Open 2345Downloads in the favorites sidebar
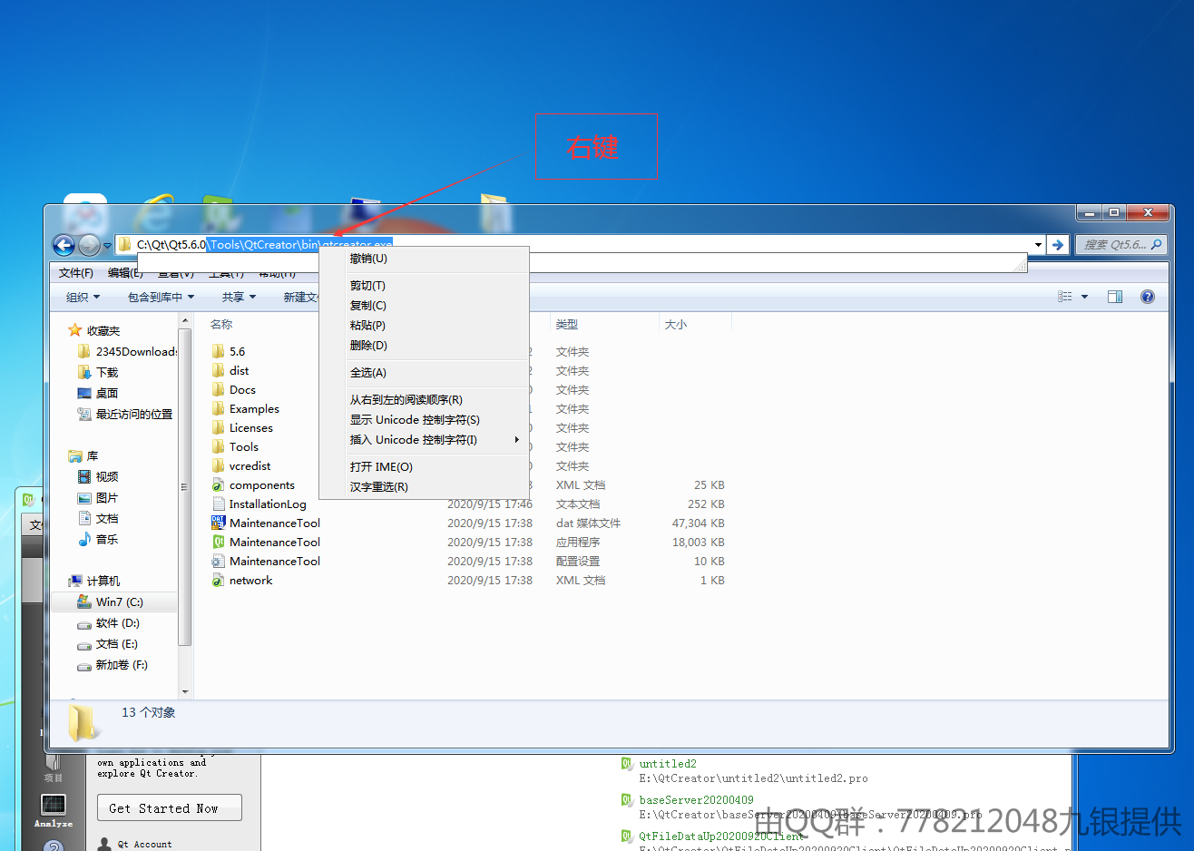1194x851 pixels. click(x=125, y=352)
